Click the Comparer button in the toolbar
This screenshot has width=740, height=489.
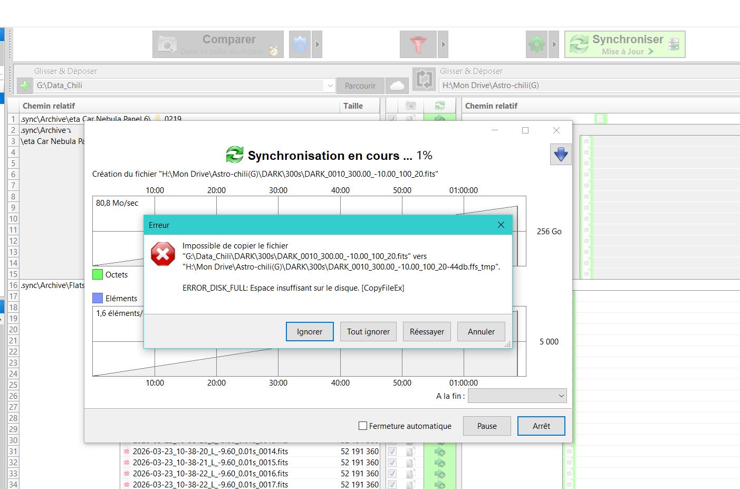218,44
